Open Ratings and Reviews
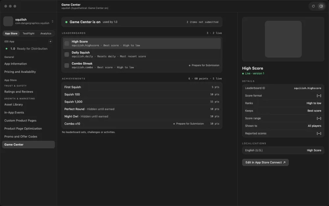The height and width of the screenshot is (206, 329). [28, 92]
